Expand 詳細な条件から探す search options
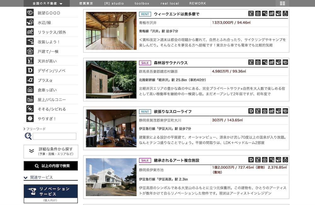The height and width of the screenshot is (205, 315). (51, 151)
